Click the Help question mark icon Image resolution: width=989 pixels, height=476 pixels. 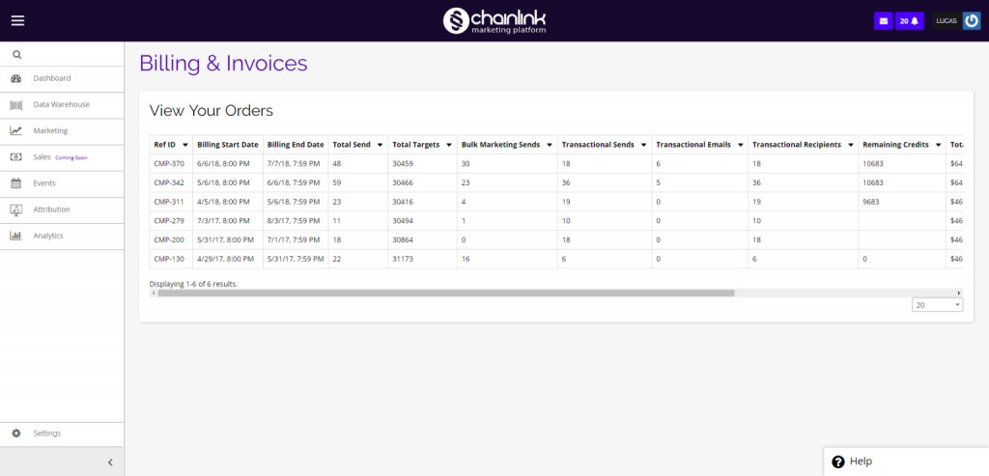pos(838,462)
